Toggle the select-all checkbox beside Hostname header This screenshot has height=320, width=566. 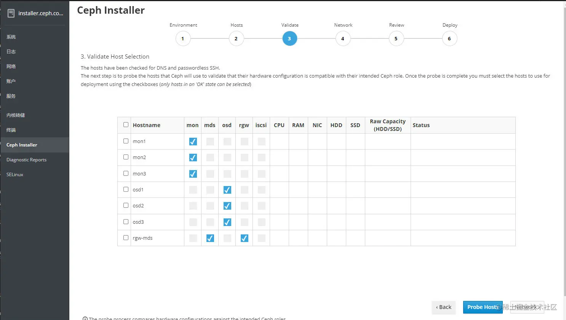pos(126,125)
